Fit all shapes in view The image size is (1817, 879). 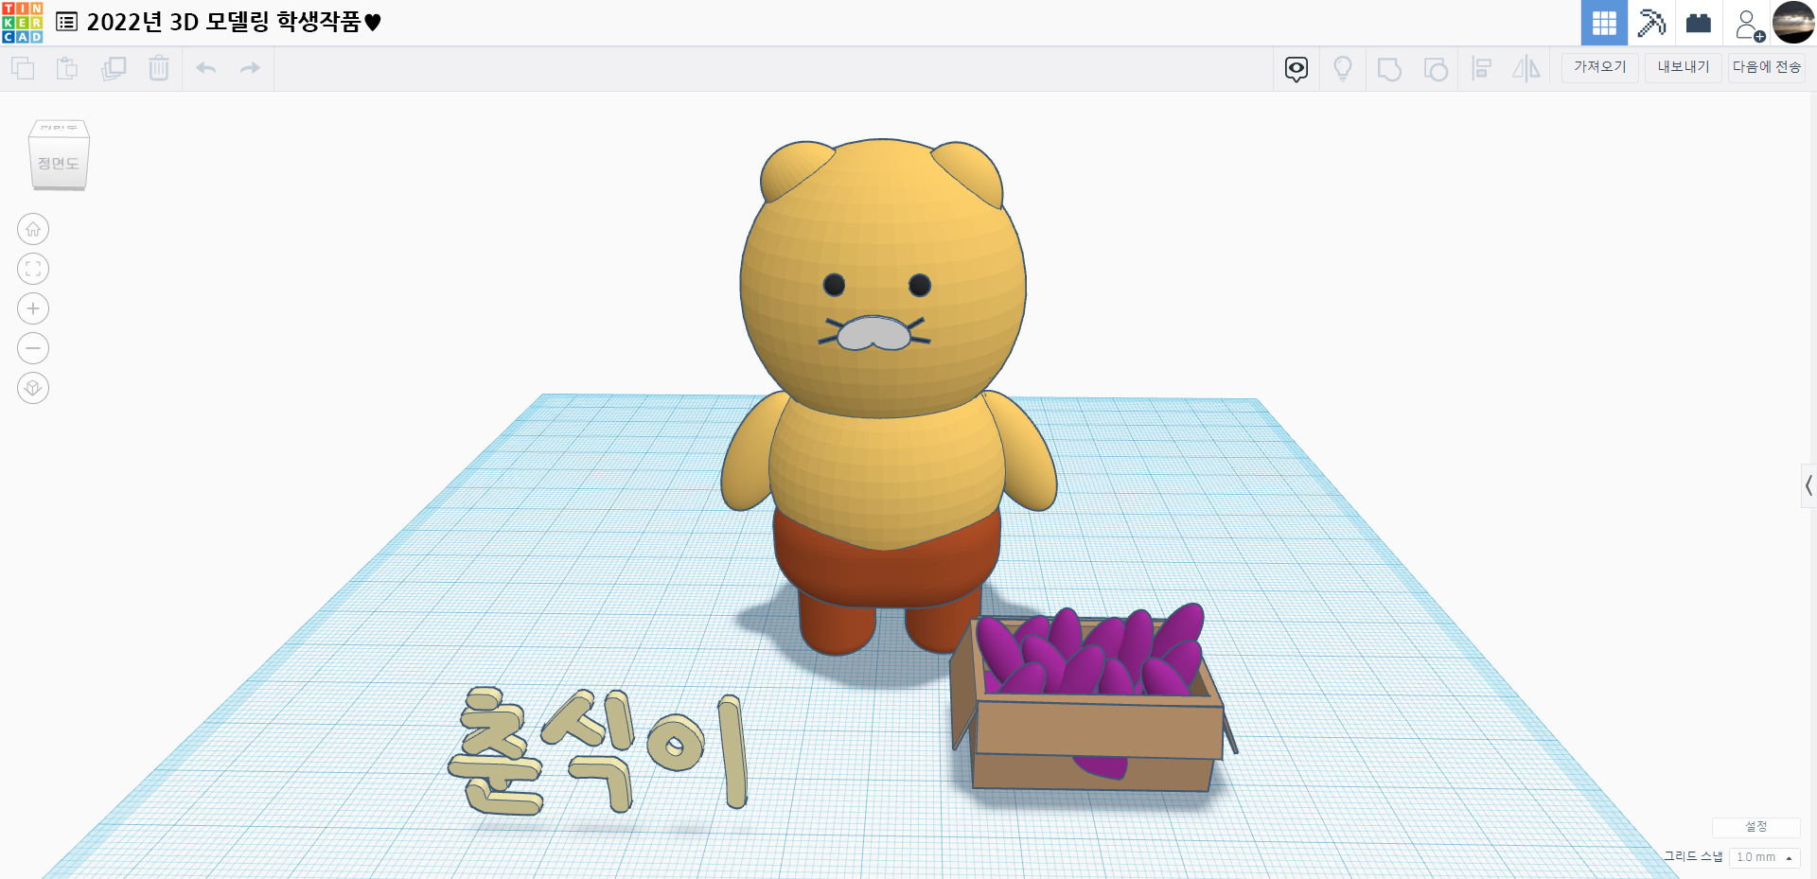coord(33,269)
